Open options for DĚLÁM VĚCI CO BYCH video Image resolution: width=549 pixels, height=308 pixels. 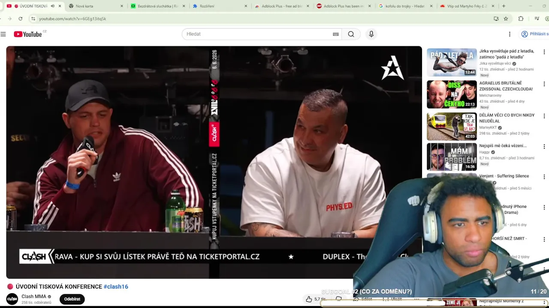(544, 116)
